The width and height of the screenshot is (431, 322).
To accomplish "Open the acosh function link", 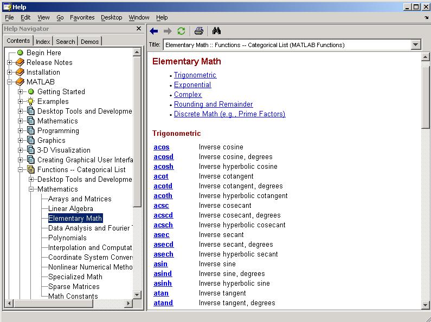I will [164, 167].
